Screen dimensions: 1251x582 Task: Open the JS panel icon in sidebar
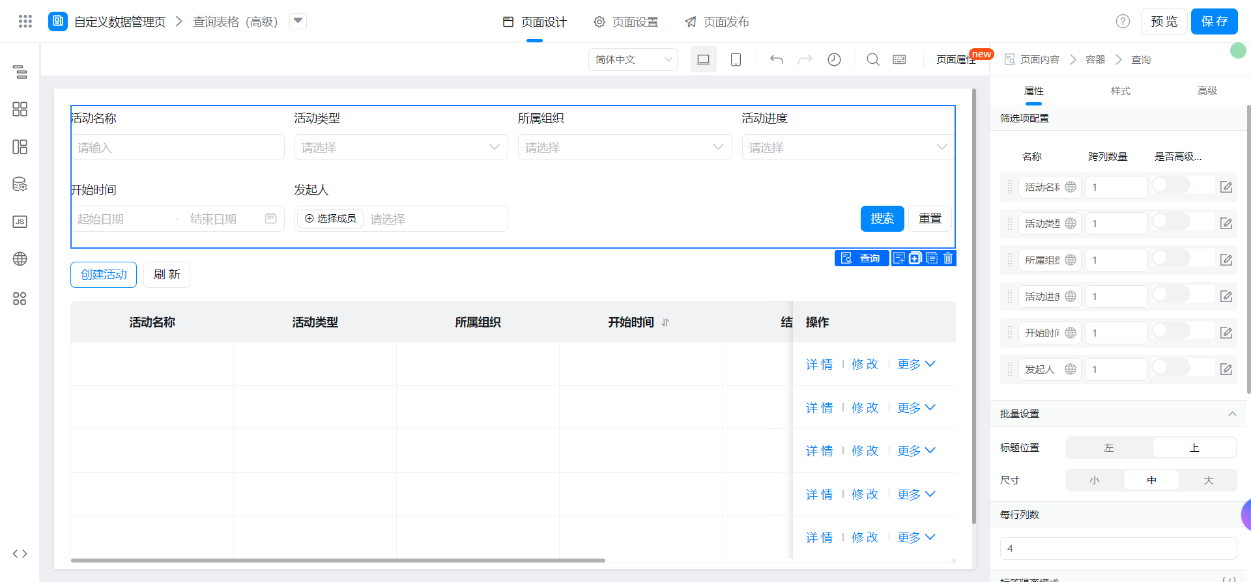(20, 221)
